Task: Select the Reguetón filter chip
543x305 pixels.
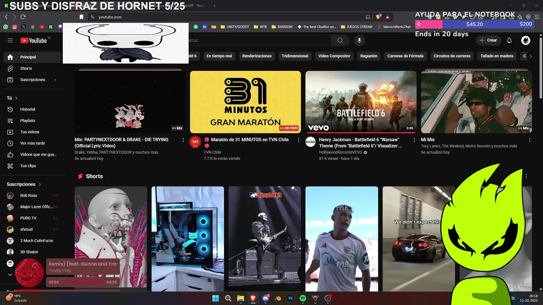Action: point(369,56)
